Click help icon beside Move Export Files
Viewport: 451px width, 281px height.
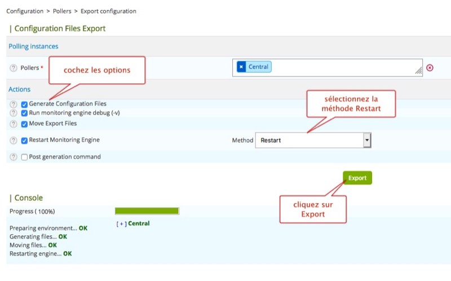click(x=14, y=124)
